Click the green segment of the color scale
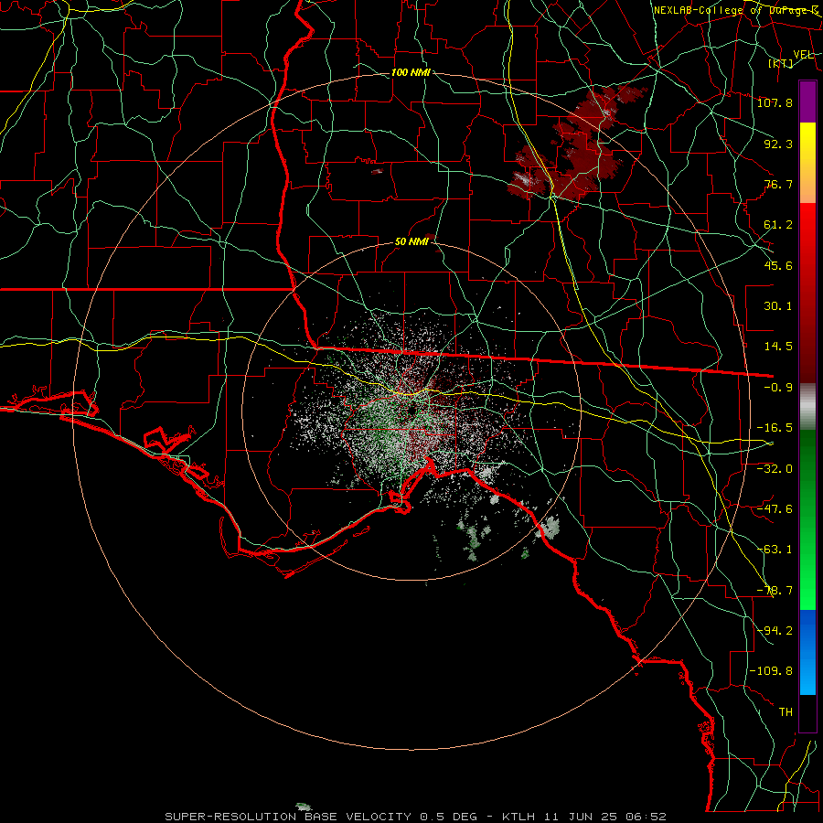823x823 pixels. pos(807,519)
